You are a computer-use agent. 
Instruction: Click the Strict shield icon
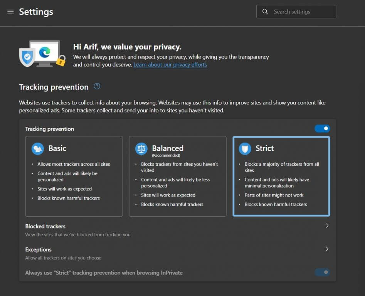pyautogui.click(x=245, y=149)
